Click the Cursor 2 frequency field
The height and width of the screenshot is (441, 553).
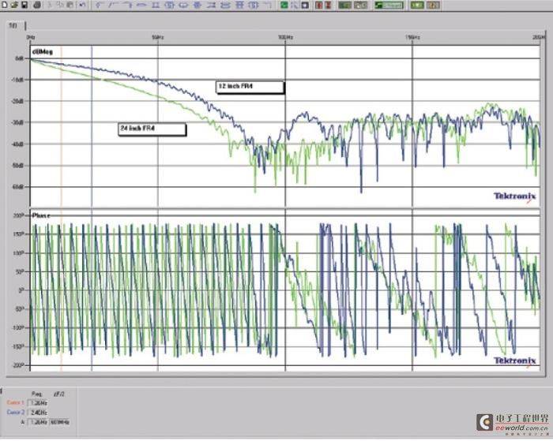38,413
